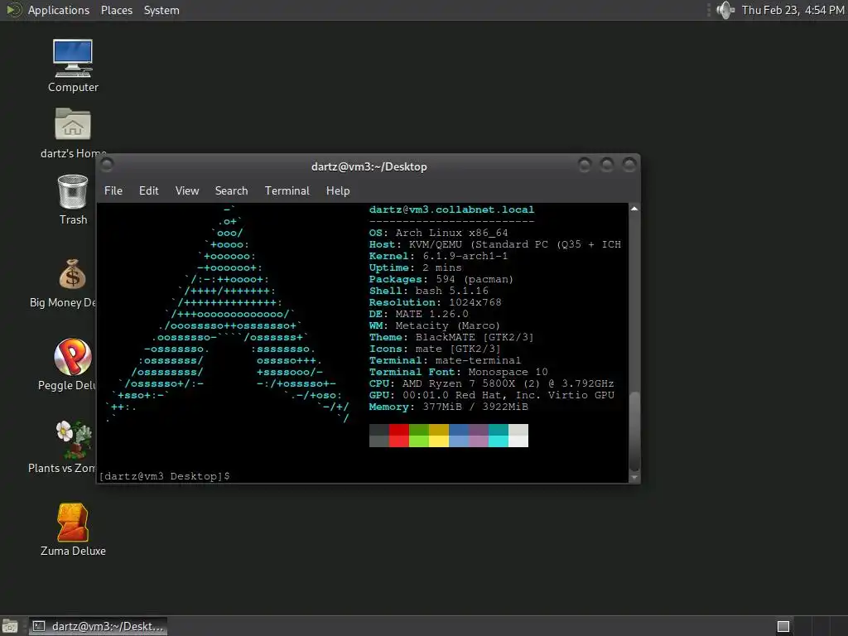This screenshot has height=636, width=848.
Task: Click the 'GPU: 00:01.0 Red Hat' line
Action: [492, 395]
